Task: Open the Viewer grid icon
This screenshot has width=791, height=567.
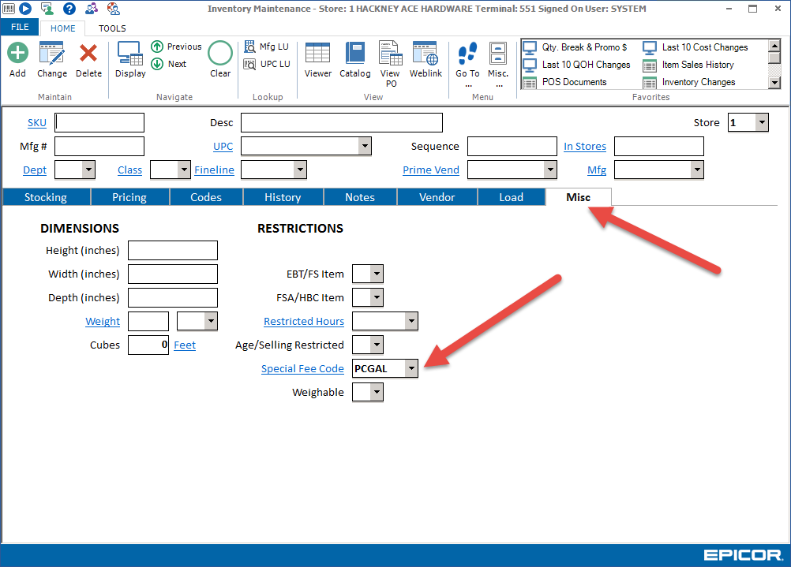Action: [318, 53]
